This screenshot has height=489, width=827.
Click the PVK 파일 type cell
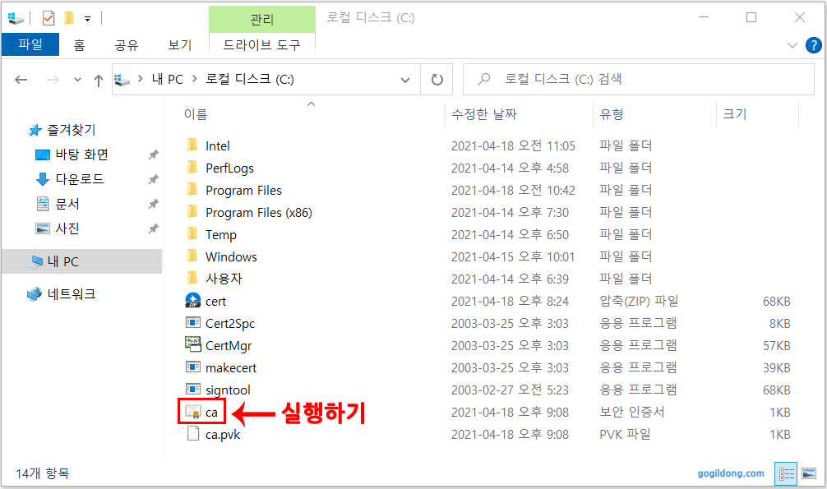click(x=625, y=434)
